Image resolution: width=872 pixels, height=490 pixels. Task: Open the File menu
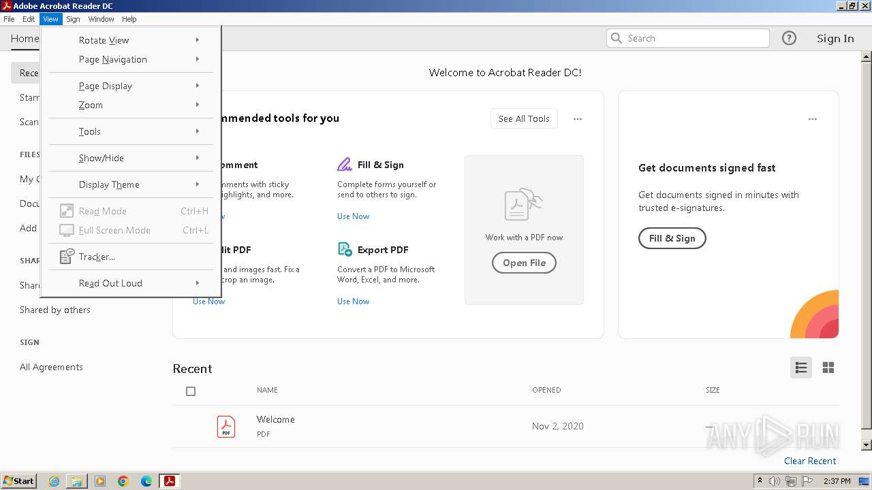pyautogui.click(x=9, y=19)
